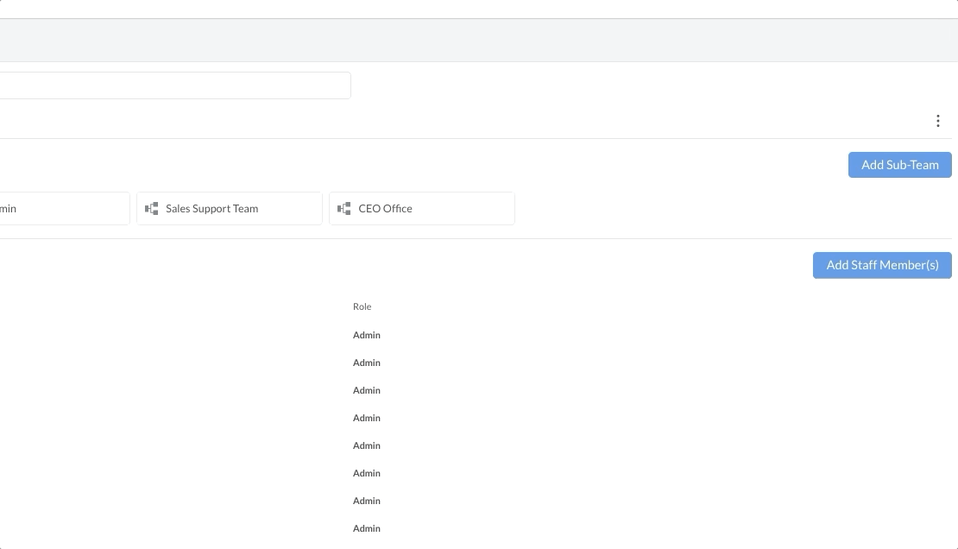958x549 pixels.
Task: Click the Sales Support Team hierarchy icon
Action: pos(152,209)
